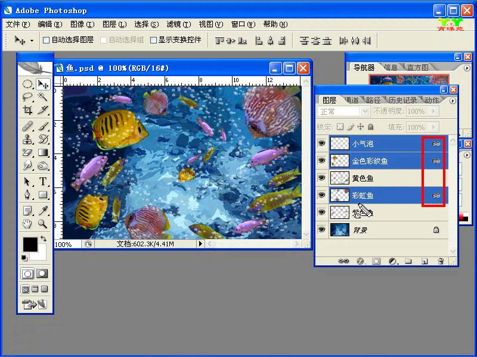This screenshot has height=357, width=477.
Task: Select the Crop tool
Action: 27,109
